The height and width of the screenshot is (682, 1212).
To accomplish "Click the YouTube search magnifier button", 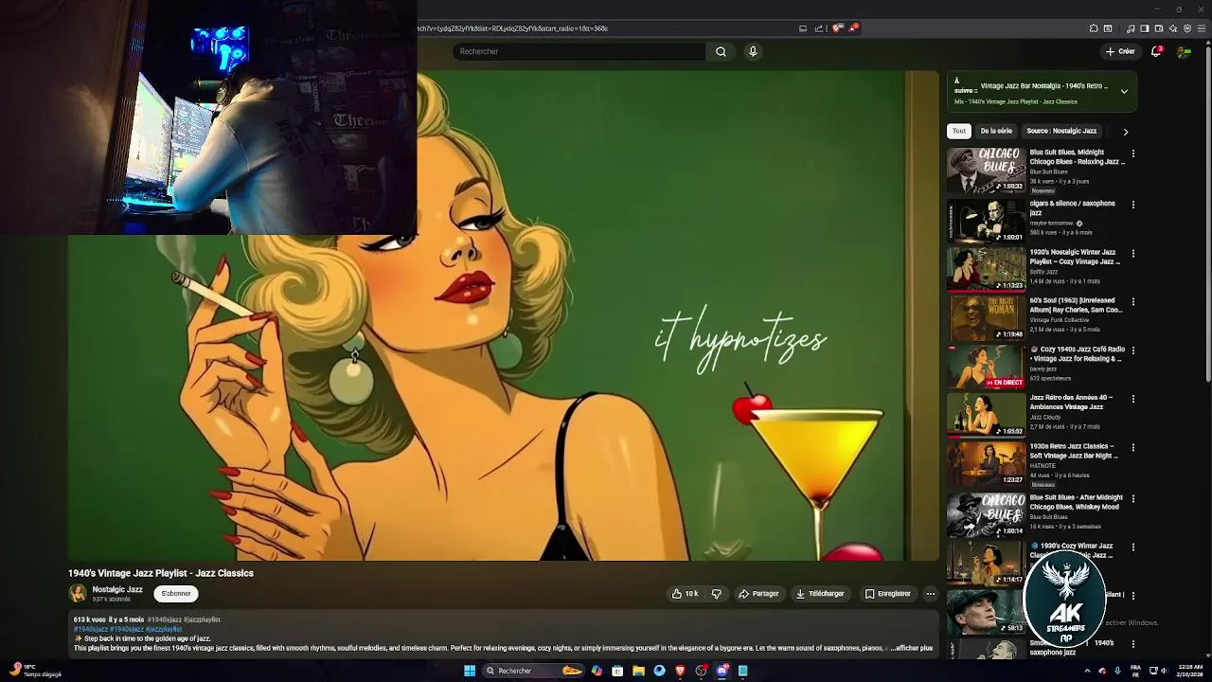I will point(721,51).
